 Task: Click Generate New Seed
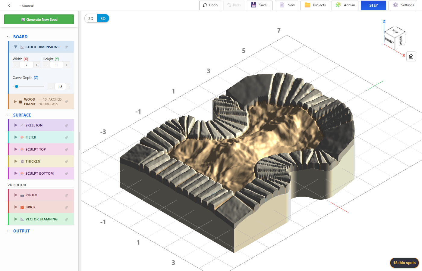click(39, 19)
